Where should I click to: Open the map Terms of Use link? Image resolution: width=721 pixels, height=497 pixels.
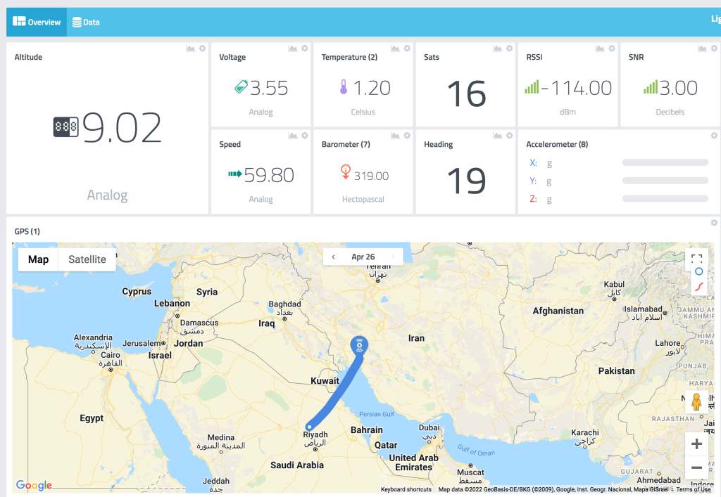(x=693, y=489)
